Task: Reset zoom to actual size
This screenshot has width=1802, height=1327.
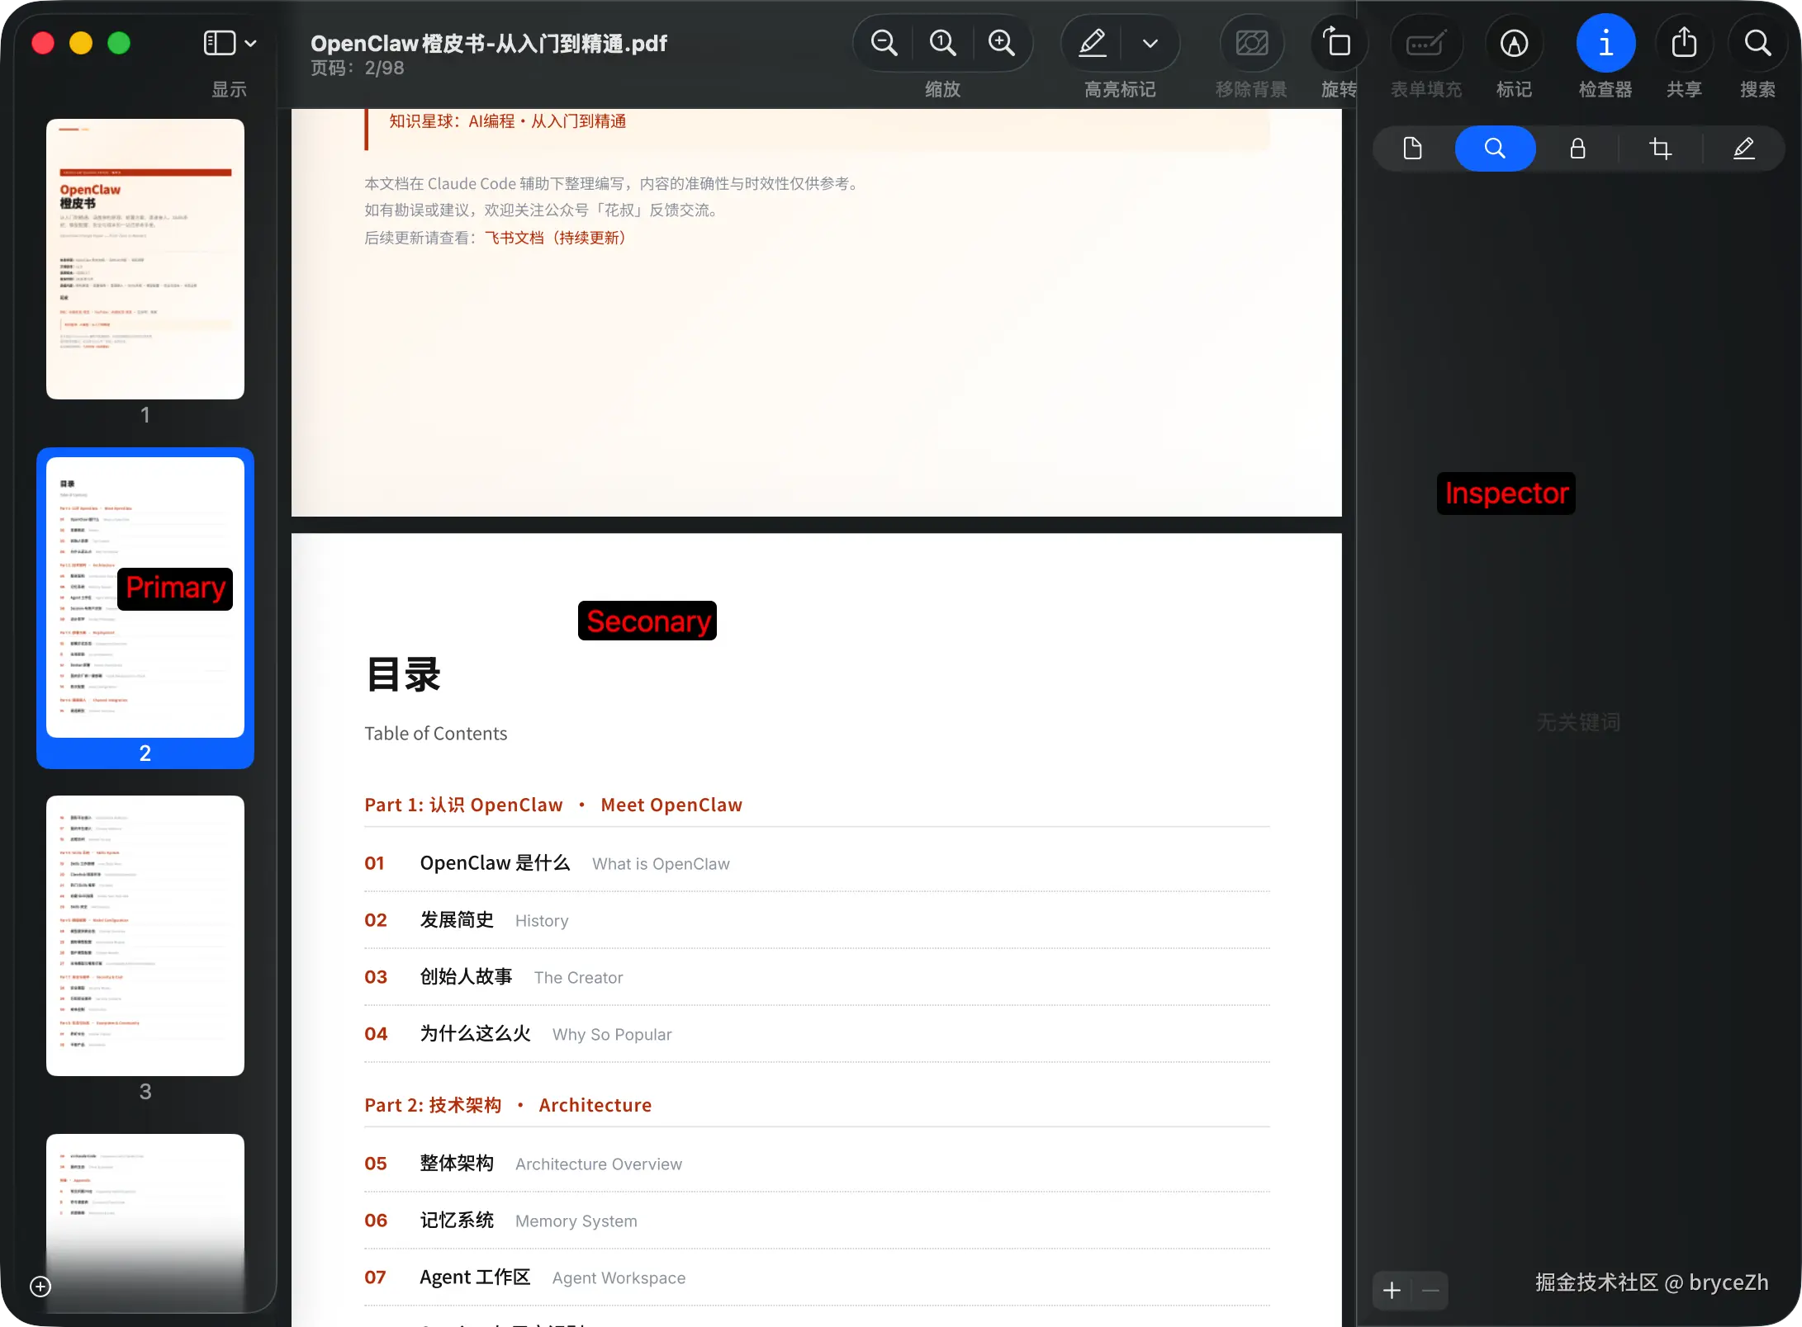Action: click(942, 43)
